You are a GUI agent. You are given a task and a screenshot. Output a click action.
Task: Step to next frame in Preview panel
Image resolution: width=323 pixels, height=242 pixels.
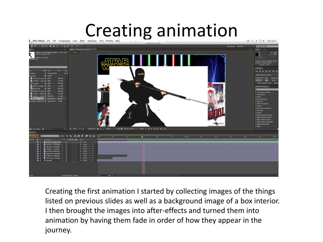click(x=266, y=72)
